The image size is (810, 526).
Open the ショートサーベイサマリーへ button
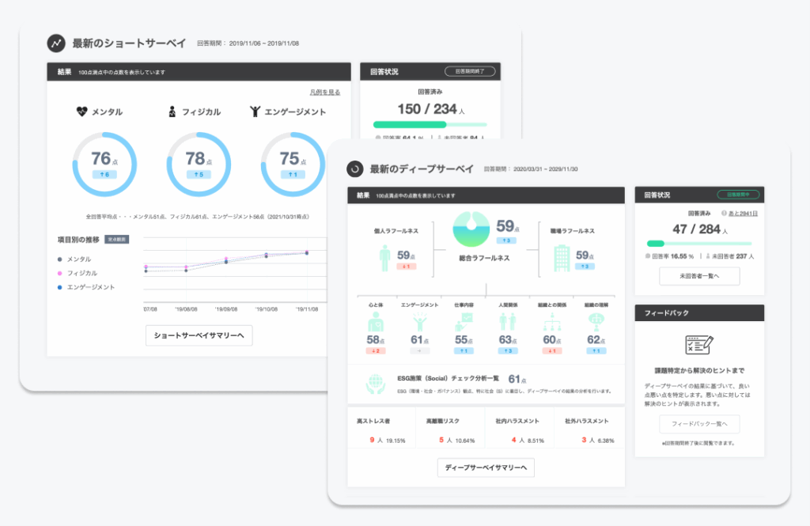click(x=199, y=335)
